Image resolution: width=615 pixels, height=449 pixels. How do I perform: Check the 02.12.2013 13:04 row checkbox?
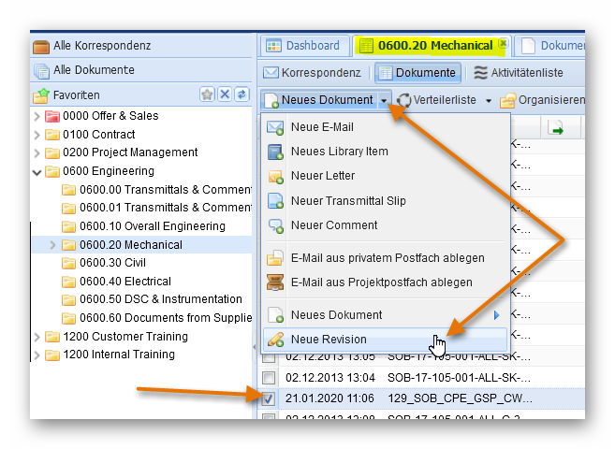269,377
